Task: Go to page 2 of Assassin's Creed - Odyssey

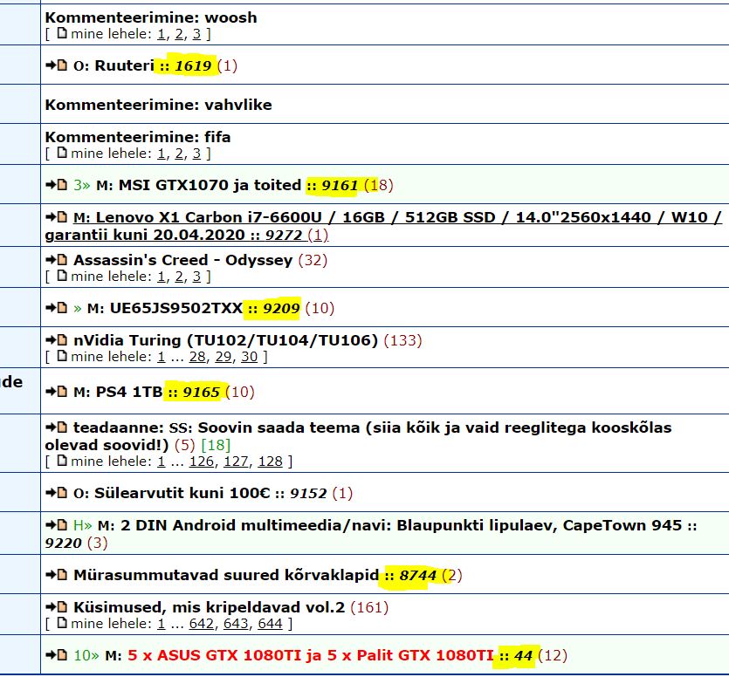Action: click(179, 277)
